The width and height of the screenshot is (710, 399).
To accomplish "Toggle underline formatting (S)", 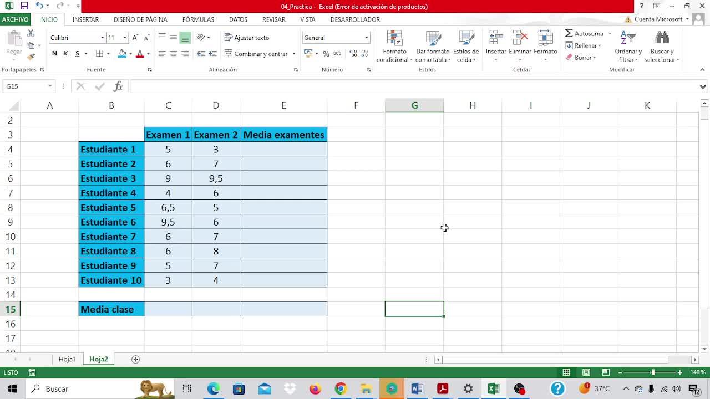I will [x=77, y=54].
